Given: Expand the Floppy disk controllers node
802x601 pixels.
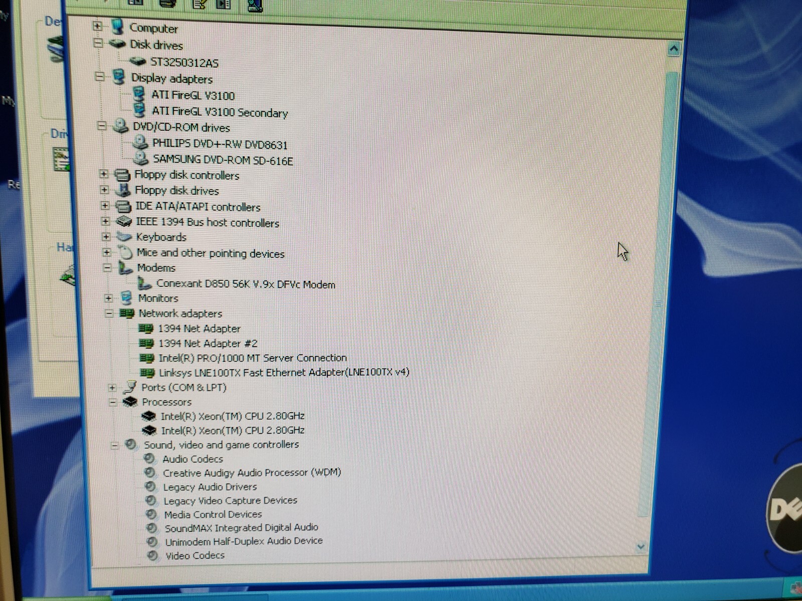Looking at the screenshot, I should (x=104, y=174).
